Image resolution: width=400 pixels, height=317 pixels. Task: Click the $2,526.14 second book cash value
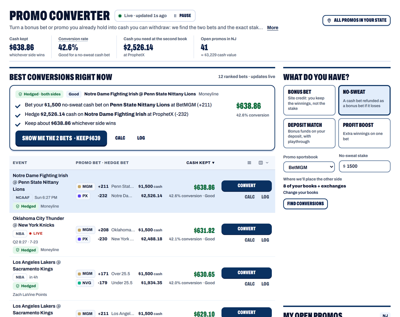pos(138,47)
